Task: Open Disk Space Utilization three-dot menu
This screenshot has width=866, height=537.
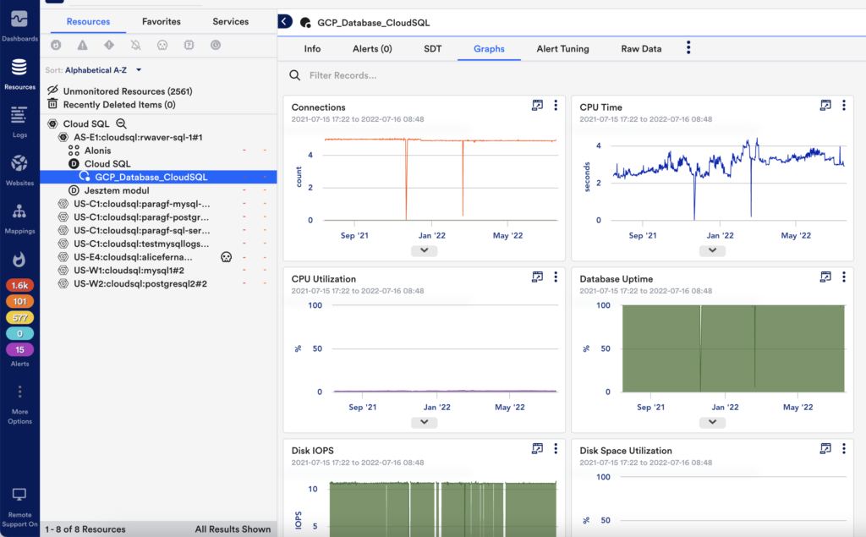Action: [x=844, y=448]
